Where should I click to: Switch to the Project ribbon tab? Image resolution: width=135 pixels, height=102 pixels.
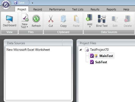point(22,9)
